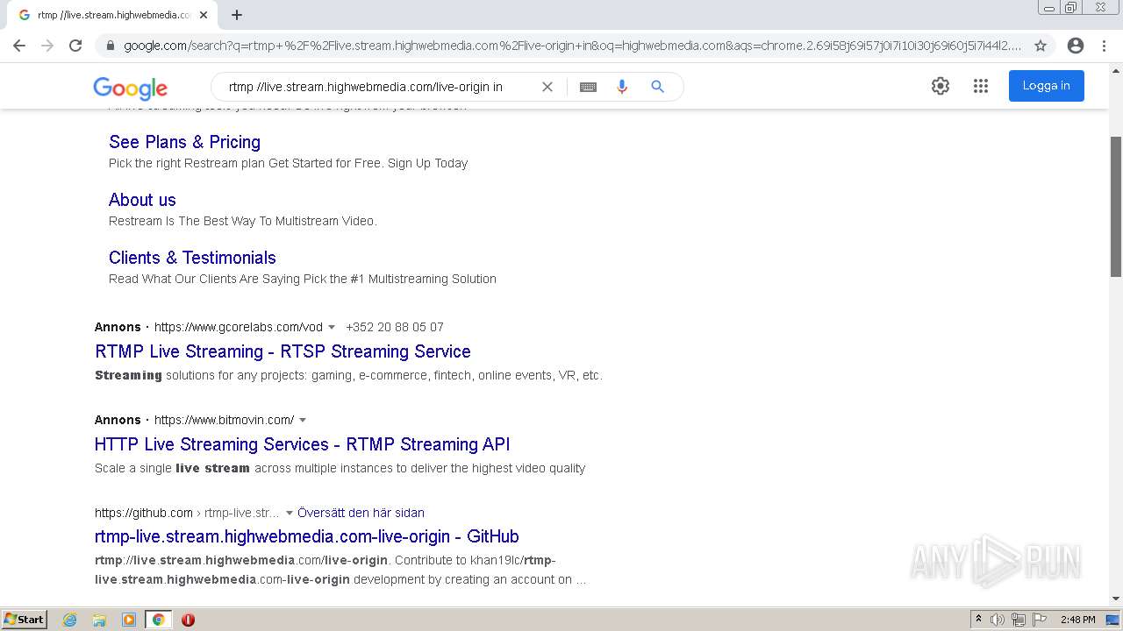Expand the bitmovin.com ad dropdown arrow

(x=303, y=420)
